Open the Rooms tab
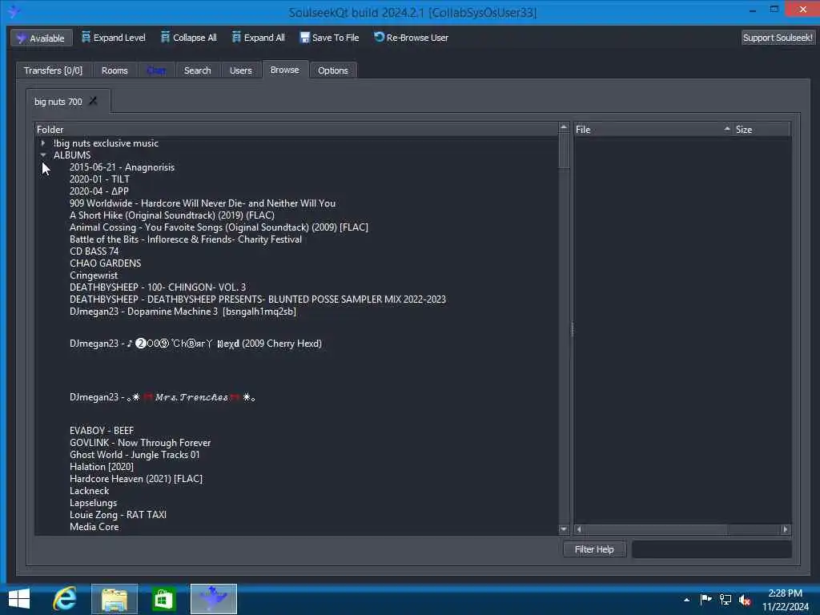 115,70
